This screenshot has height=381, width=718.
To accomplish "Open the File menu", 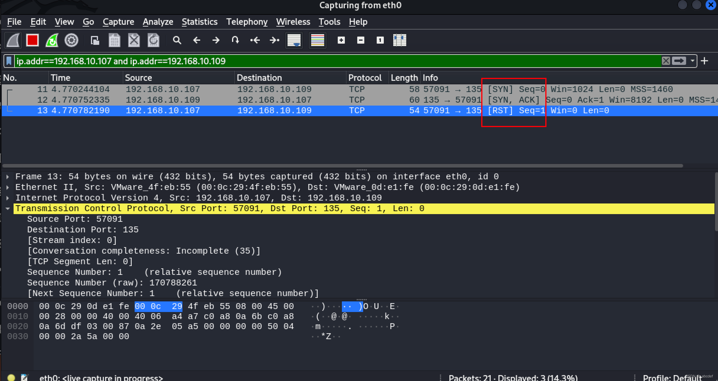I will 14,22.
